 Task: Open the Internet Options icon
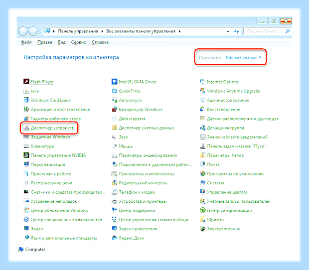(202, 82)
